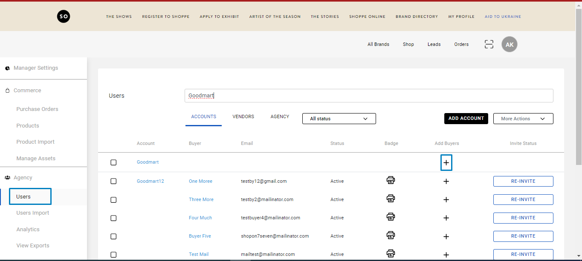Click the plus icon in Goodmart row
582x261 pixels.
(446, 162)
